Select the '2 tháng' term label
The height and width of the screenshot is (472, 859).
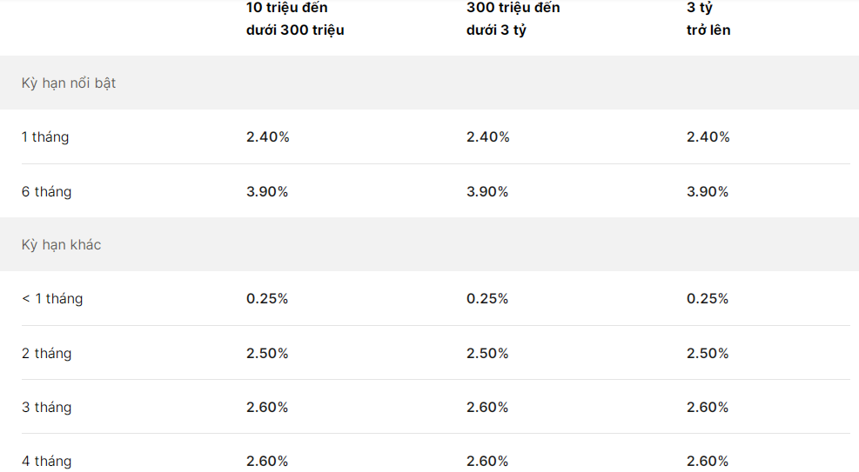(x=46, y=354)
